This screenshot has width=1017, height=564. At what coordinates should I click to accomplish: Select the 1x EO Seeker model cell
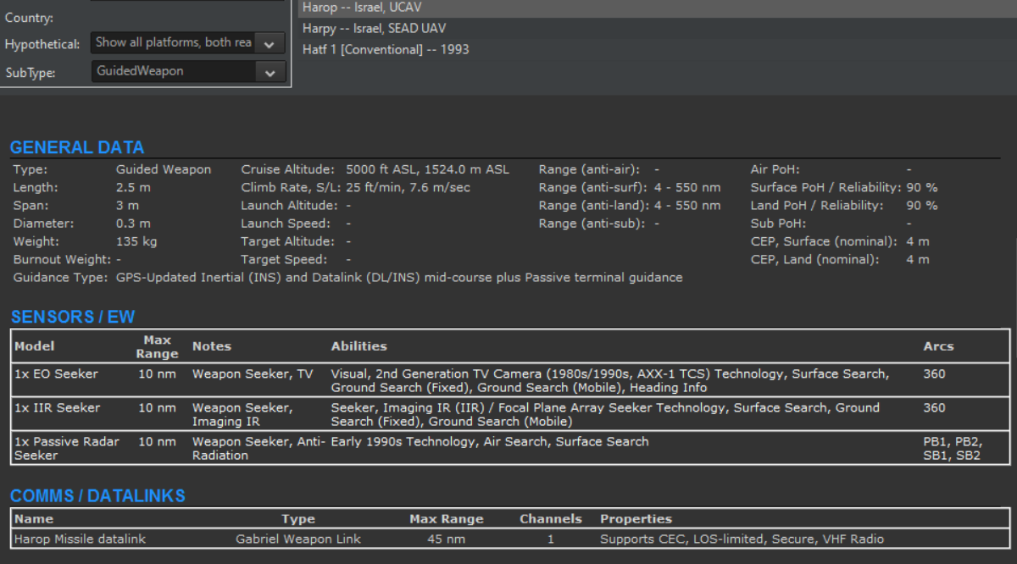coord(56,373)
